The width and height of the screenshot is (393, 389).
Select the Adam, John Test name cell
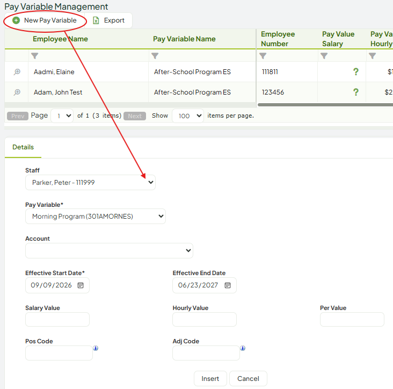(88, 92)
